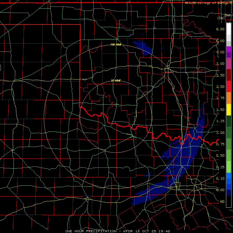
Task: Click the 4.00 legend value
Action: pyautogui.click(x=220, y=52)
